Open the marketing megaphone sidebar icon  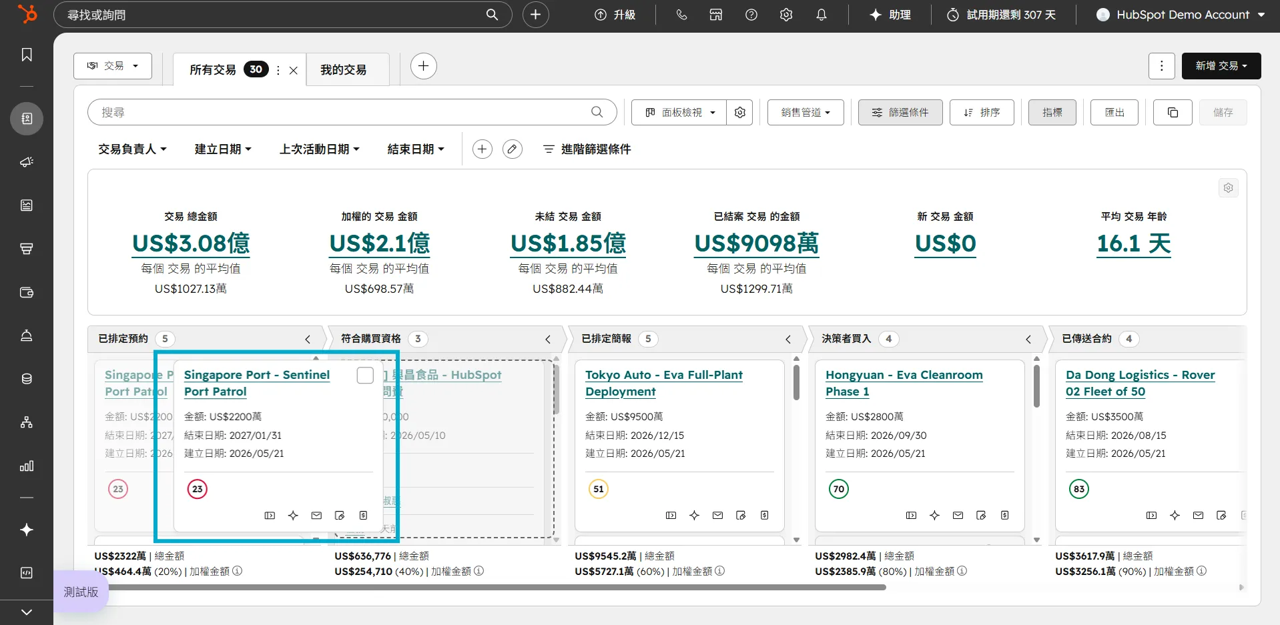(27, 162)
